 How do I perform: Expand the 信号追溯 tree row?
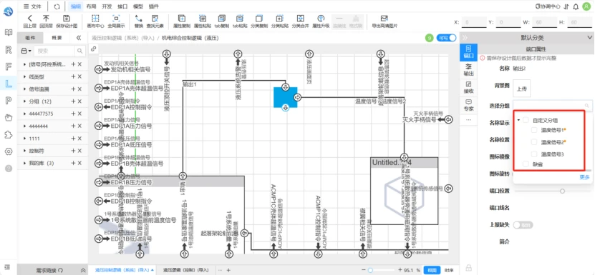(x=25, y=89)
